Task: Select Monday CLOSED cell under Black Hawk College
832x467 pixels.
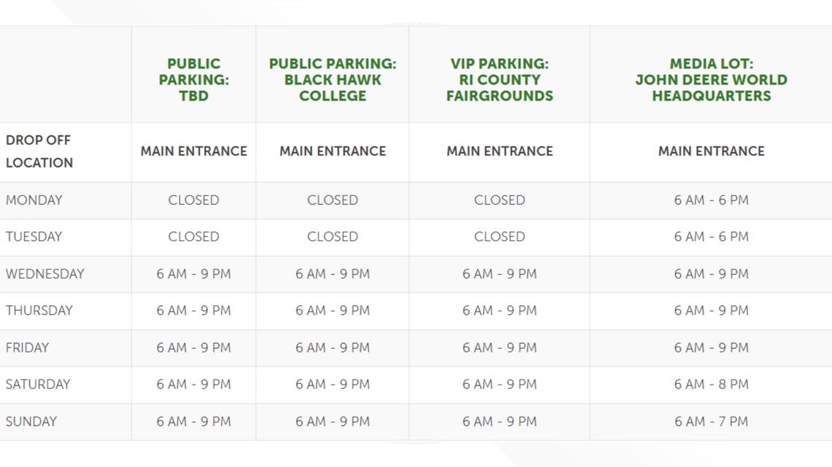Action: click(333, 200)
